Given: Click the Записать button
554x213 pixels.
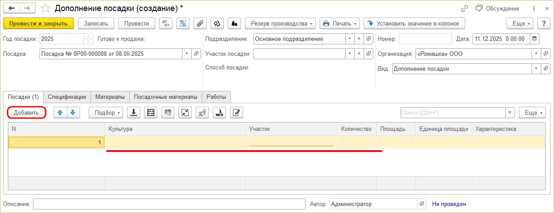Looking at the screenshot, I should [x=96, y=23].
